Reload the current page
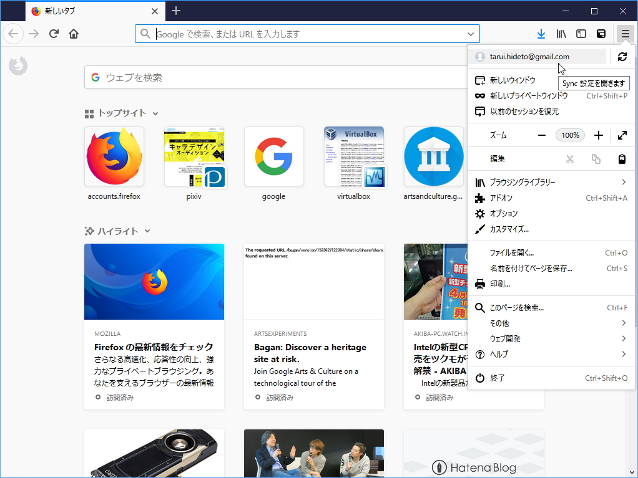Screen dimensions: 638x478 coord(54,34)
